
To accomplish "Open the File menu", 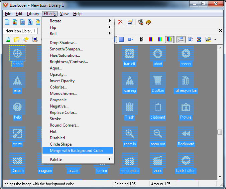I will coord(8,14).
